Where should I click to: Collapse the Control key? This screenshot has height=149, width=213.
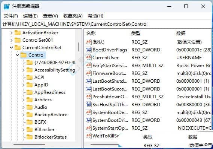tap(17, 55)
